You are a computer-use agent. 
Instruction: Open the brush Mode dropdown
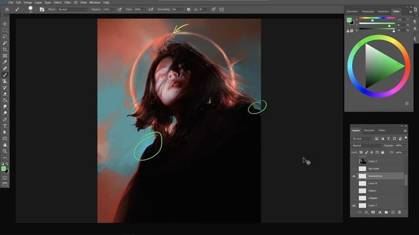pos(73,9)
